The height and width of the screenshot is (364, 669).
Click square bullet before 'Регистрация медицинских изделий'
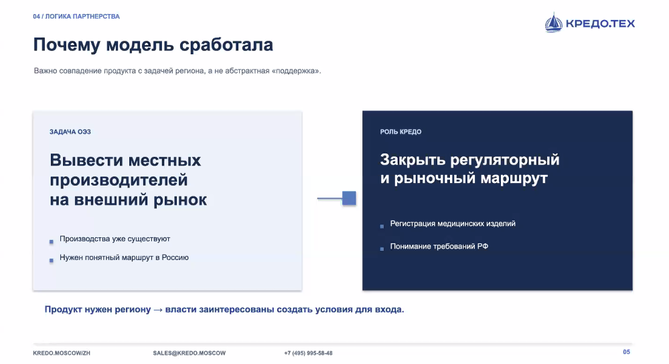click(x=382, y=227)
